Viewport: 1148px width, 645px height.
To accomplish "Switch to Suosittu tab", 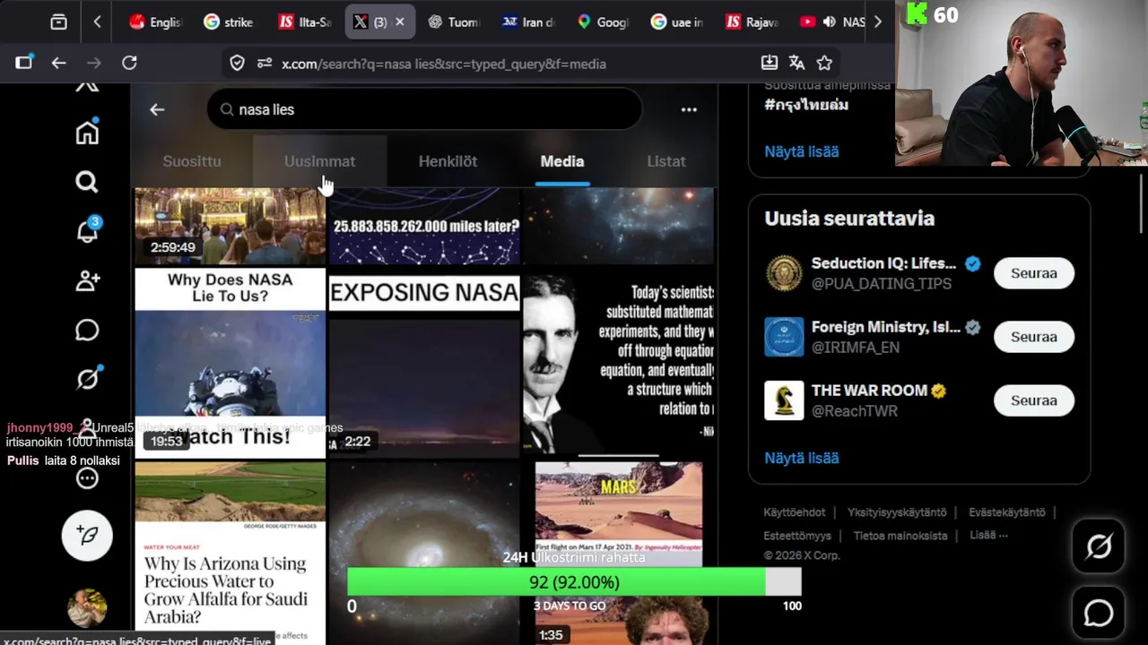I will [191, 161].
